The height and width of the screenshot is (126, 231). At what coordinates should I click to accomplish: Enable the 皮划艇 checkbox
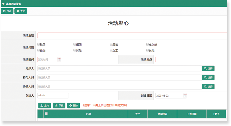147,44
